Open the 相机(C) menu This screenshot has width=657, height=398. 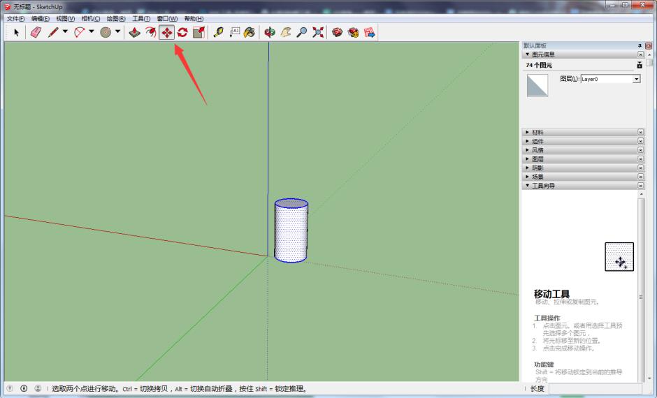coord(90,18)
